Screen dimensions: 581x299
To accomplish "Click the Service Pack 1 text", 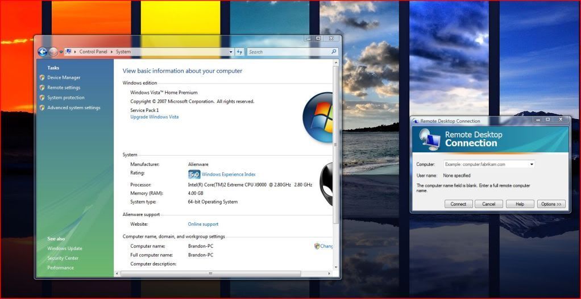I will click(x=144, y=110).
